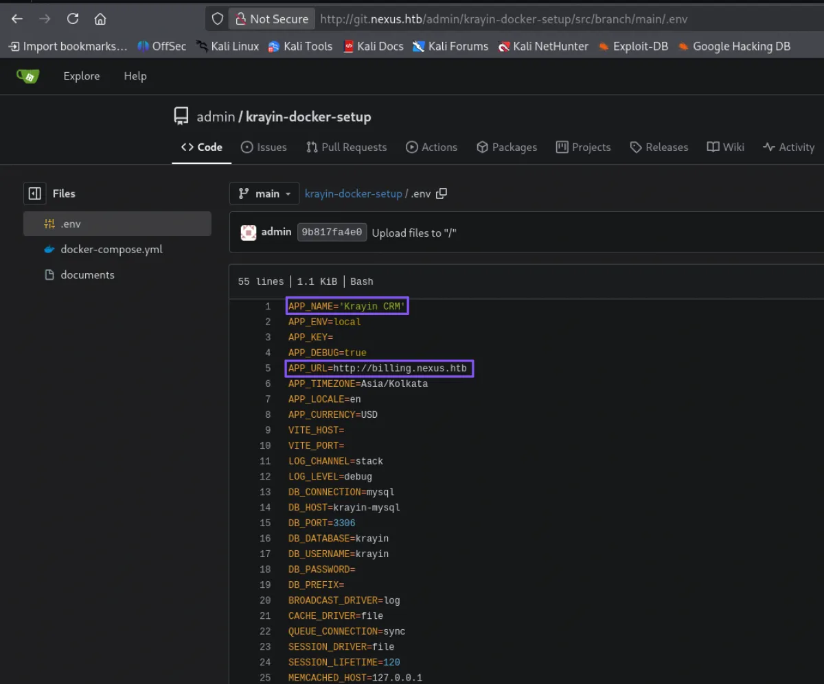Open the admin owner link

[x=216, y=117]
